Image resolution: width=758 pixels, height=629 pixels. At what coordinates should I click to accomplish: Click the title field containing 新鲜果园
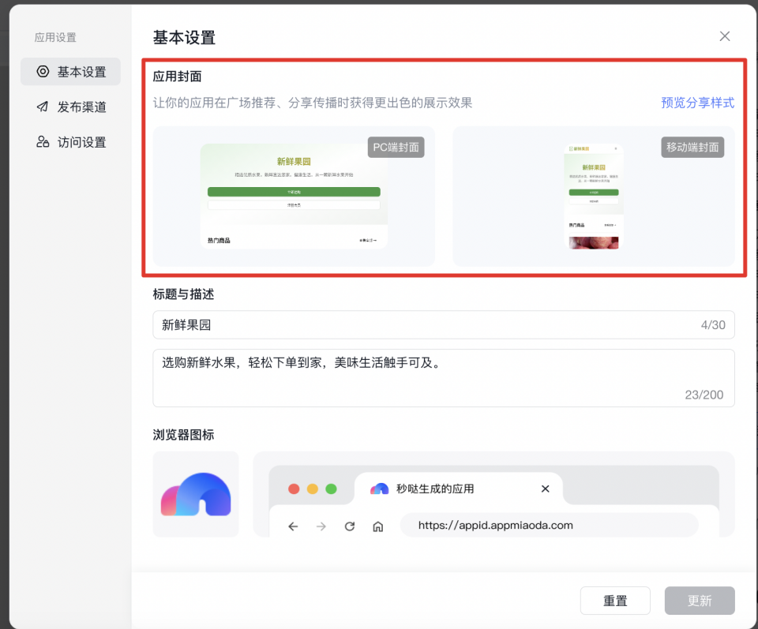pyautogui.click(x=426, y=324)
